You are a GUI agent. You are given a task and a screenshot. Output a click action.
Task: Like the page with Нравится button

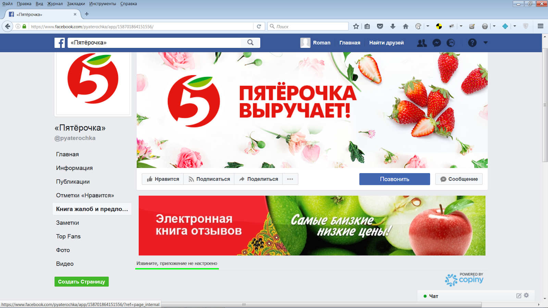(163, 179)
